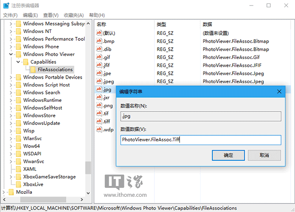295x212 pixels.
Task: Click the XboxLive folder icon
Action: (x=19, y=184)
